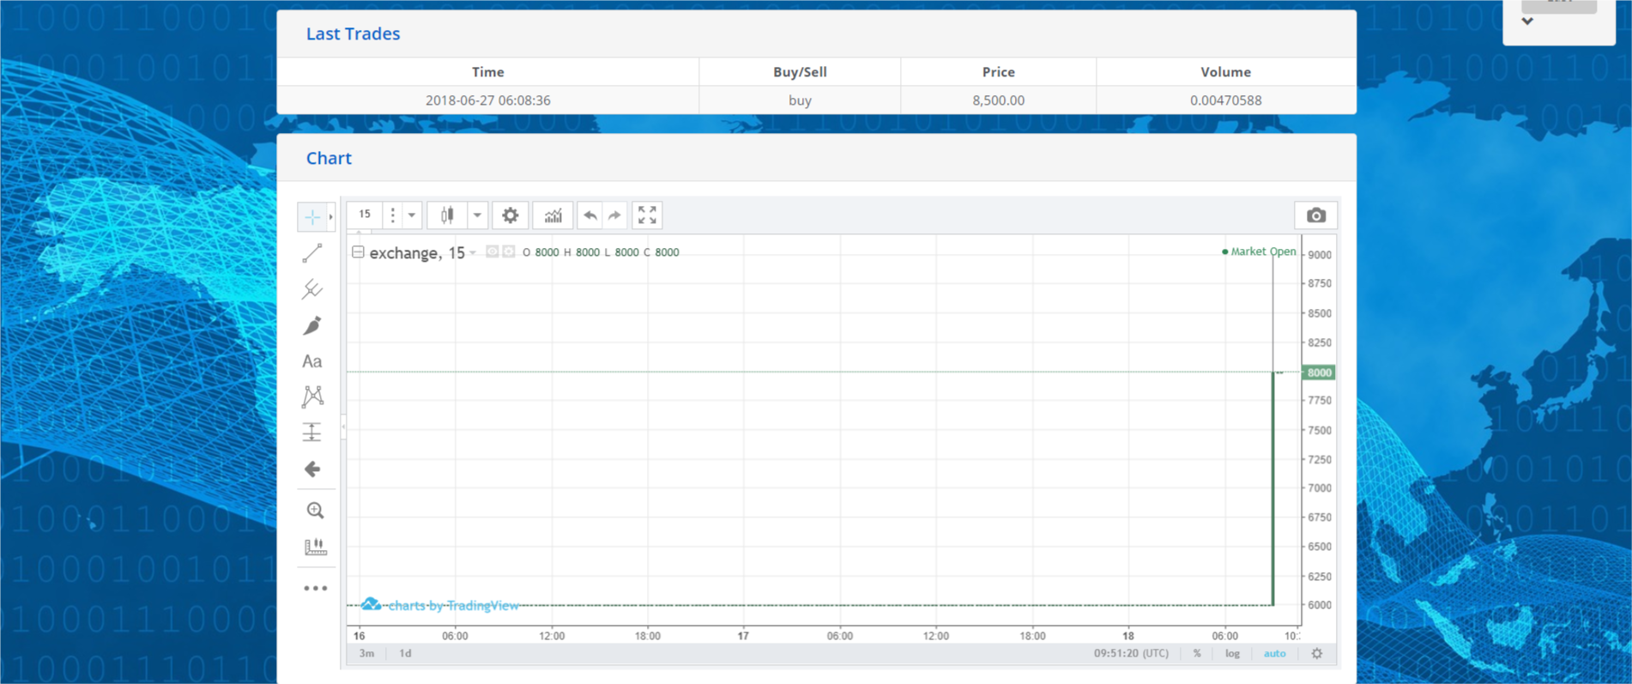Click the 0.00470588 volume cell
Image resolution: width=1632 pixels, height=684 pixels.
[x=1225, y=100]
